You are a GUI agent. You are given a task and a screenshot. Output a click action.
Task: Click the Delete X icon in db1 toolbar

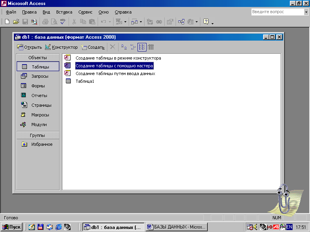click(x=112, y=47)
